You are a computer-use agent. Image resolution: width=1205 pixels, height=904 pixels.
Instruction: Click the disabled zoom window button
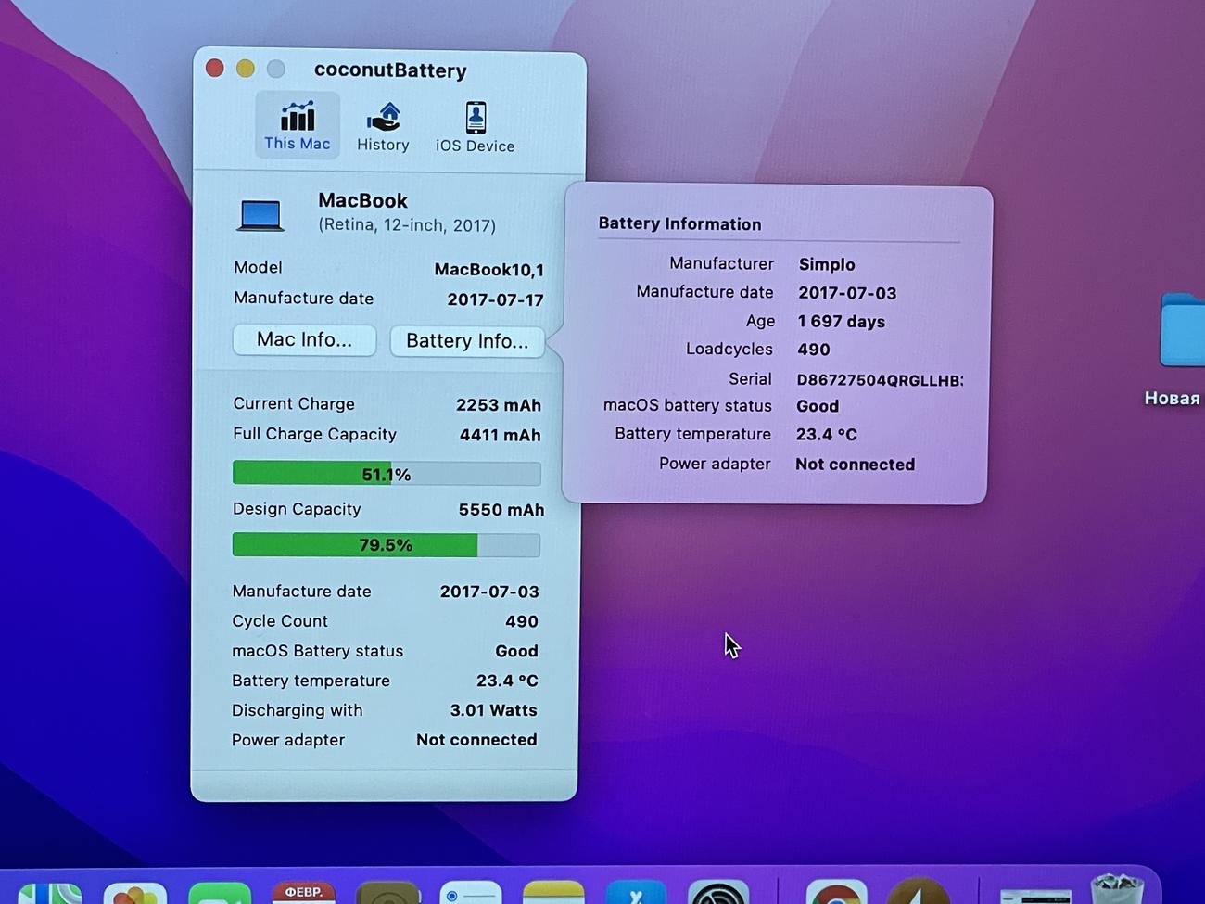coord(276,70)
